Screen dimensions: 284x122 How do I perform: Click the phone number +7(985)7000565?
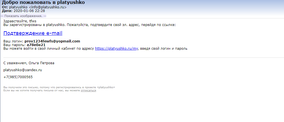point(18,77)
